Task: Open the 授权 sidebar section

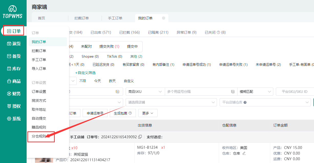Action: 14,106
